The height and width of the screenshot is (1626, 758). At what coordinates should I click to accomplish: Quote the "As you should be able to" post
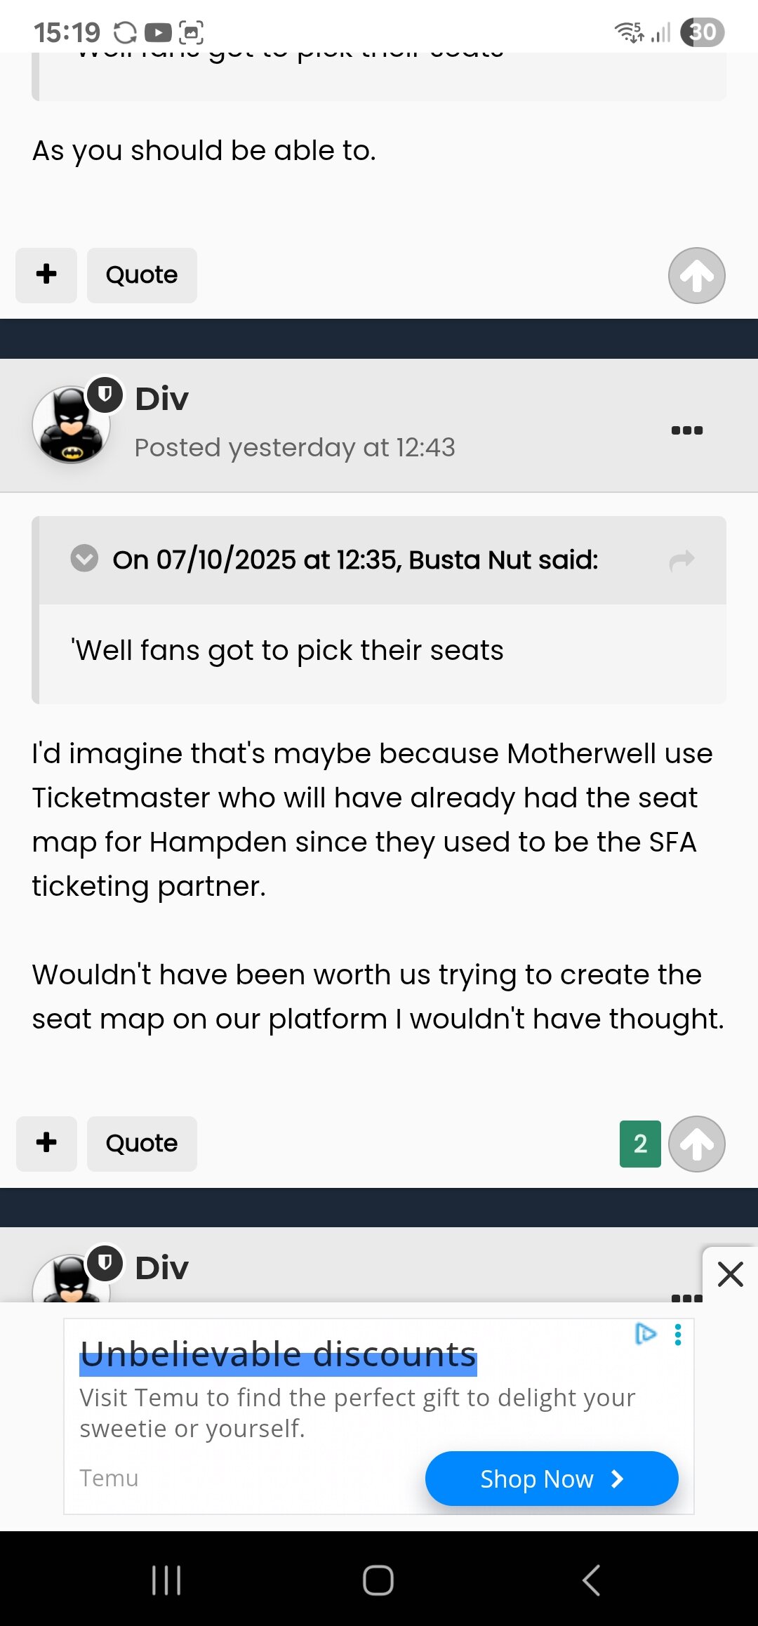click(x=142, y=275)
